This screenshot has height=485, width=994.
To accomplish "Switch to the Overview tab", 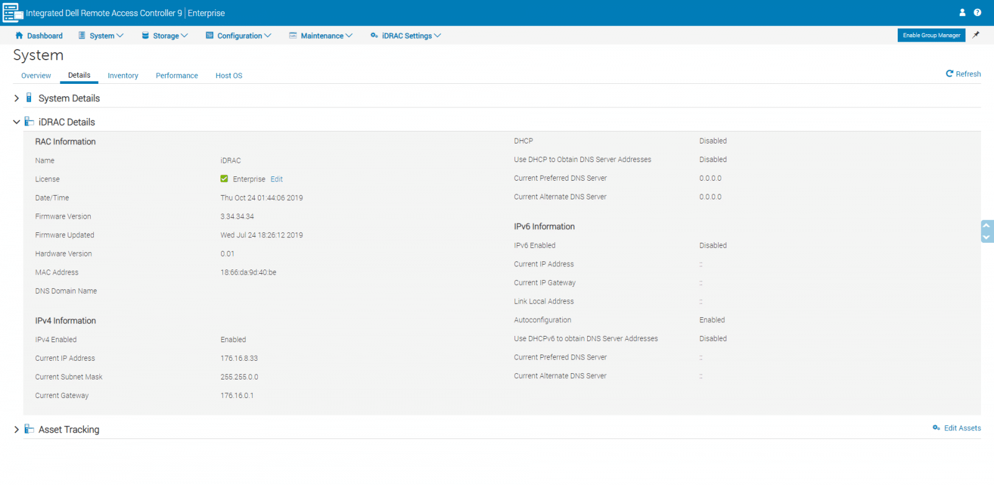I will pyautogui.click(x=36, y=76).
